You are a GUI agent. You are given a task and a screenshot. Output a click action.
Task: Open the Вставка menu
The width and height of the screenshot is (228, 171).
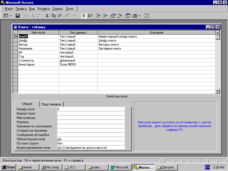click(44, 9)
